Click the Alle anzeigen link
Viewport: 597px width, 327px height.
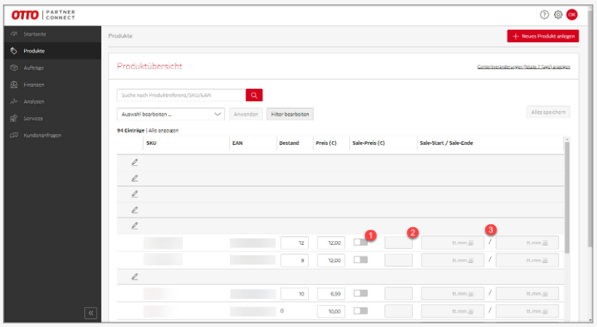[x=163, y=130]
